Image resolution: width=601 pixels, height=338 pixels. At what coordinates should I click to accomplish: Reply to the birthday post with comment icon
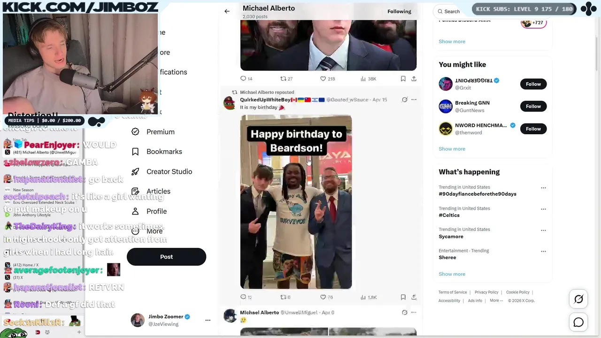243,297
